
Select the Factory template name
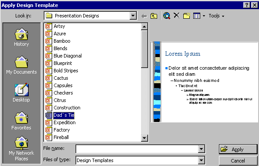point(62,130)
